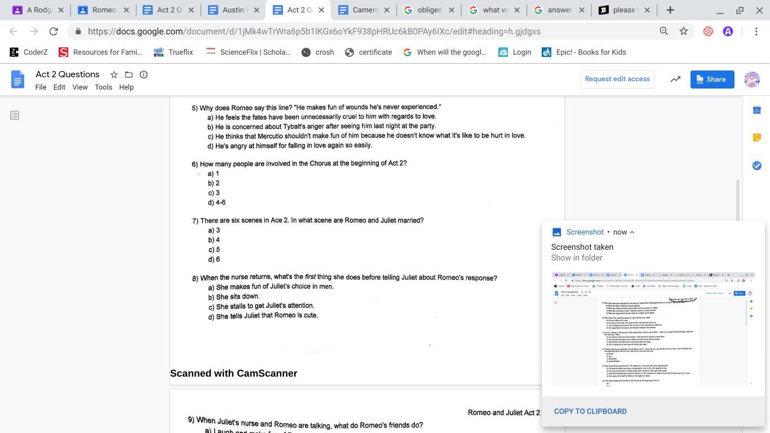Open the zoom magnifier in address bar
This screenshot has height=433, width=770.
[x=664, y=32]
